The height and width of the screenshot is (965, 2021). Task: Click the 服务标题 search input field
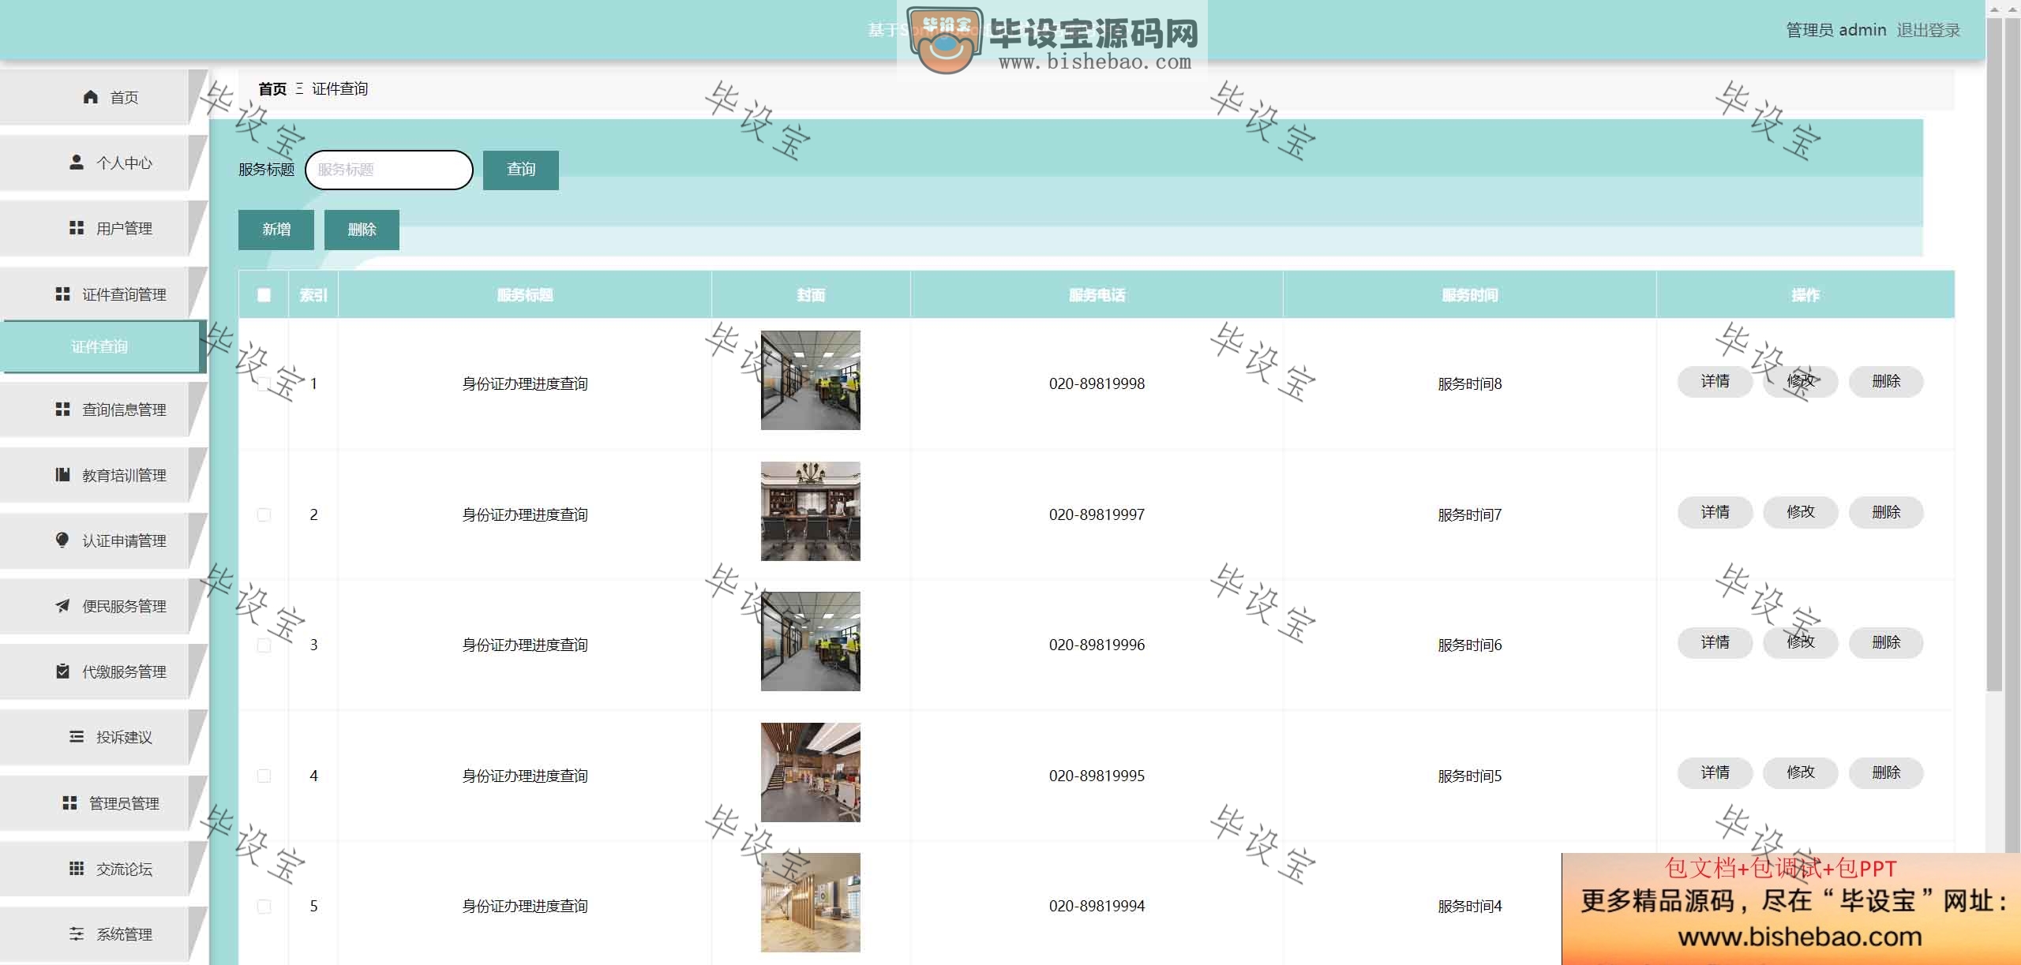tap(389, 170)
